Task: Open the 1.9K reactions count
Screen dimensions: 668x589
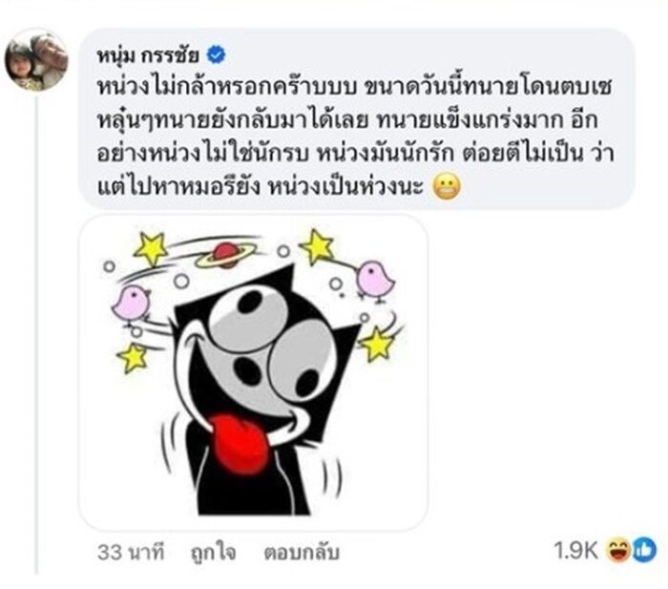Action: click(576, 550)
